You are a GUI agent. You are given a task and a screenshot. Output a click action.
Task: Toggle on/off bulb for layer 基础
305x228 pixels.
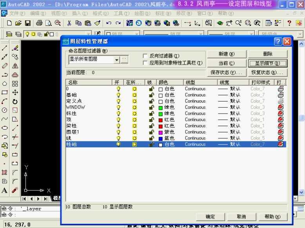coord(118,95)
